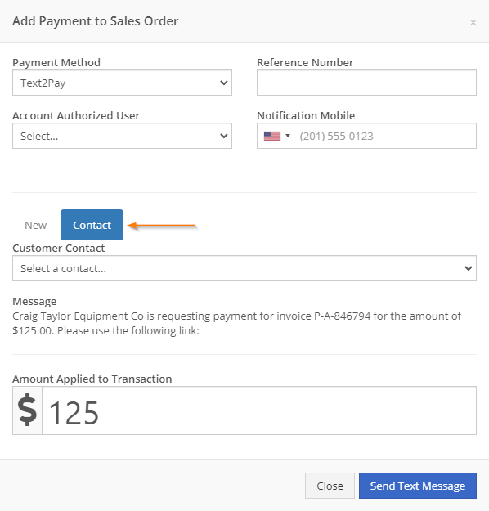Select the Contact tab

coord(92,225)
